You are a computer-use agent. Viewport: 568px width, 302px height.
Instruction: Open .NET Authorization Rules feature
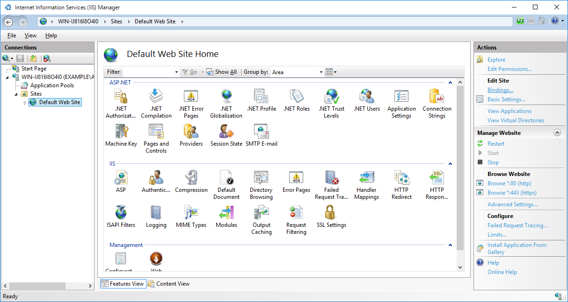point(121,104)
